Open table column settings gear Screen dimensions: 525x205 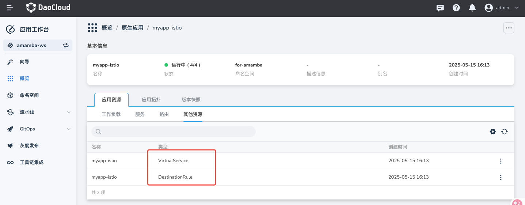[492, 132]
